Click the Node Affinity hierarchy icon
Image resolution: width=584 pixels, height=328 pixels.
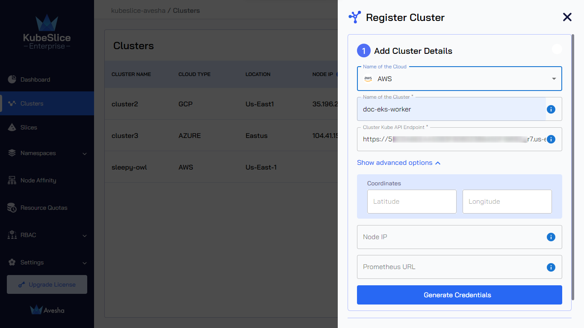coord(12,180)
